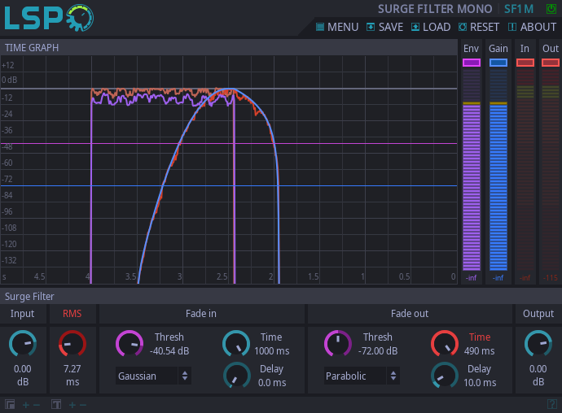
Task: Click the Fade out Delay knob
Action: coord(445,376)
